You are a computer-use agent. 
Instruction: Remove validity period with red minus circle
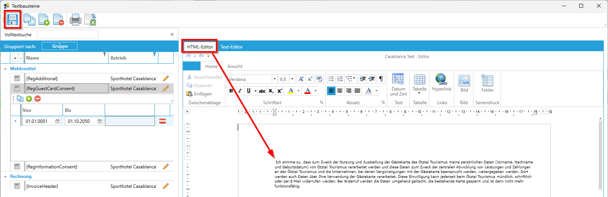pos(38,98)
